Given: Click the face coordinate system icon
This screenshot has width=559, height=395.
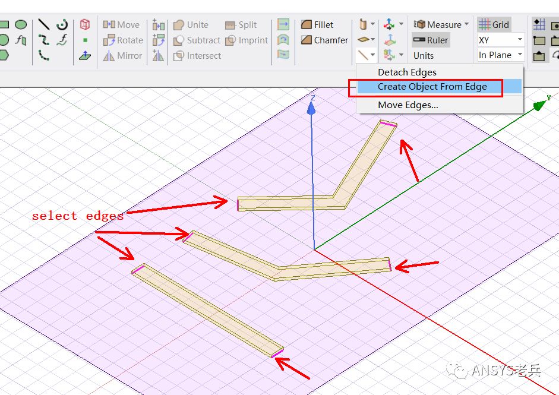Looking at the screenshot, I should (390, 40).
